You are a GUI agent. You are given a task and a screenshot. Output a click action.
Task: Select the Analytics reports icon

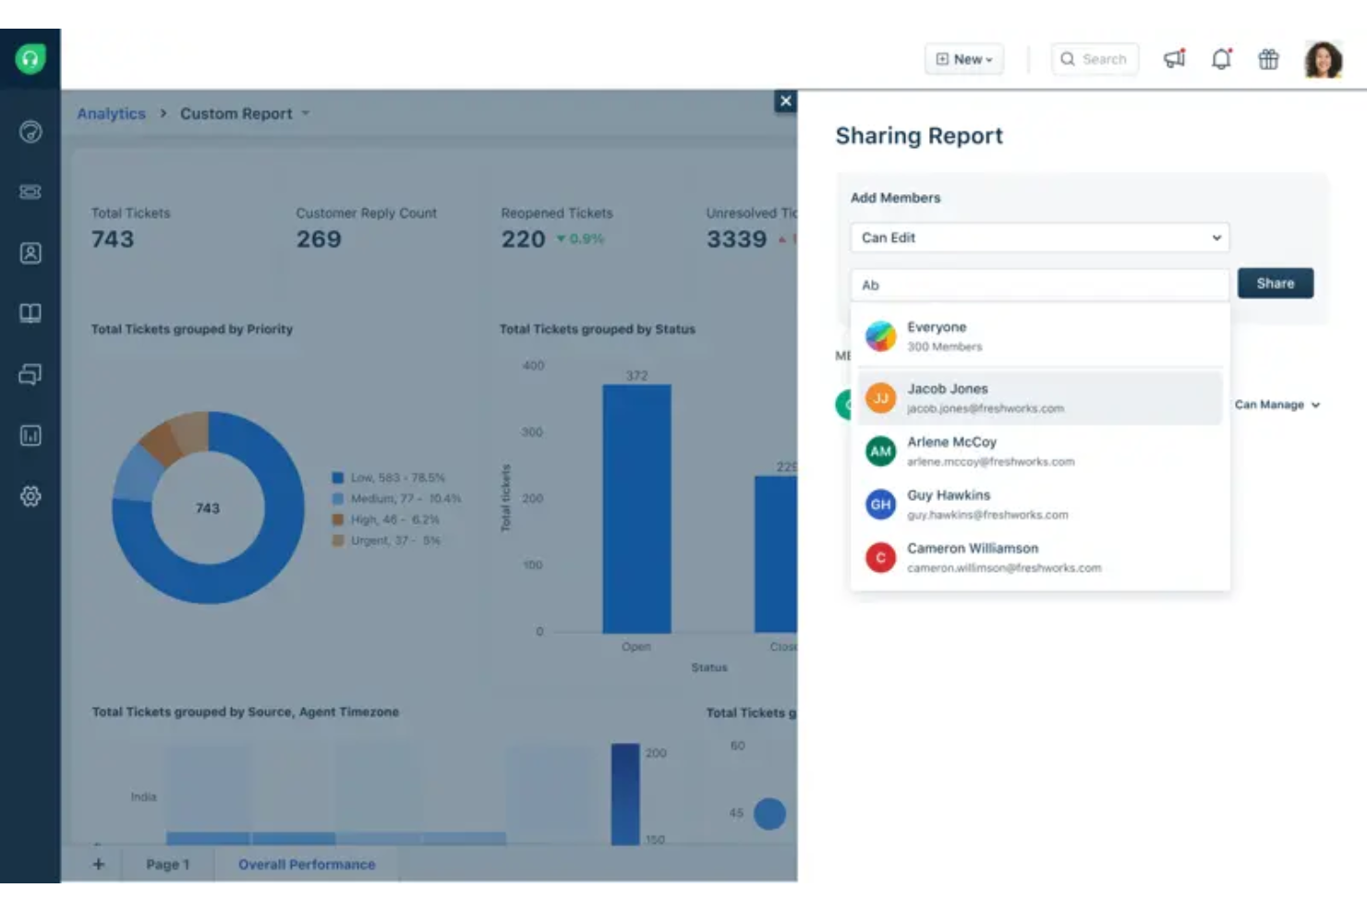pos(30,435)
